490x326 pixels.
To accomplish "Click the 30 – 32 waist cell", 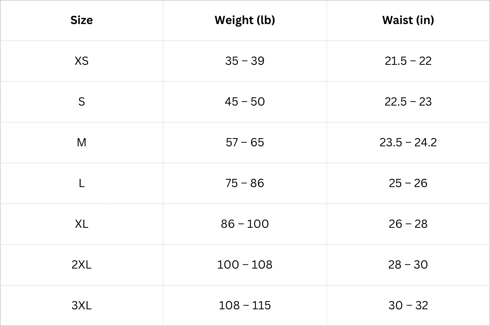I will click(408, 305).
